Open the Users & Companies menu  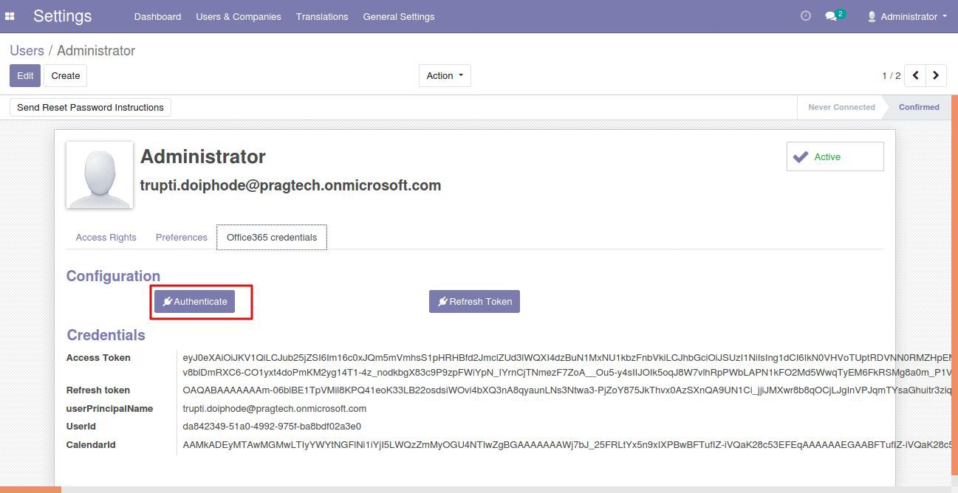click(x=238, y=16)
